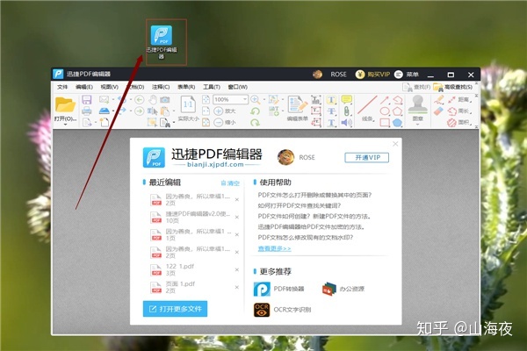Click the 查找(F) find button

pos(416,88)
